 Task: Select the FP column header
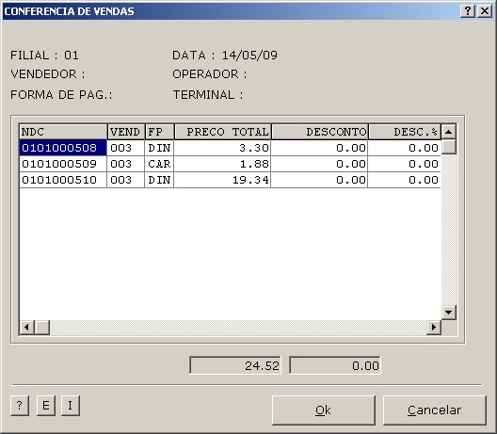tap(159, 132)
